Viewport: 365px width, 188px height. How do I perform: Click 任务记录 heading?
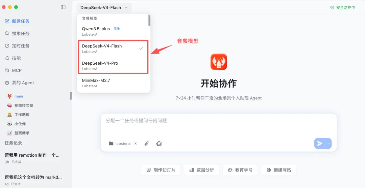(x=13, y=143)
